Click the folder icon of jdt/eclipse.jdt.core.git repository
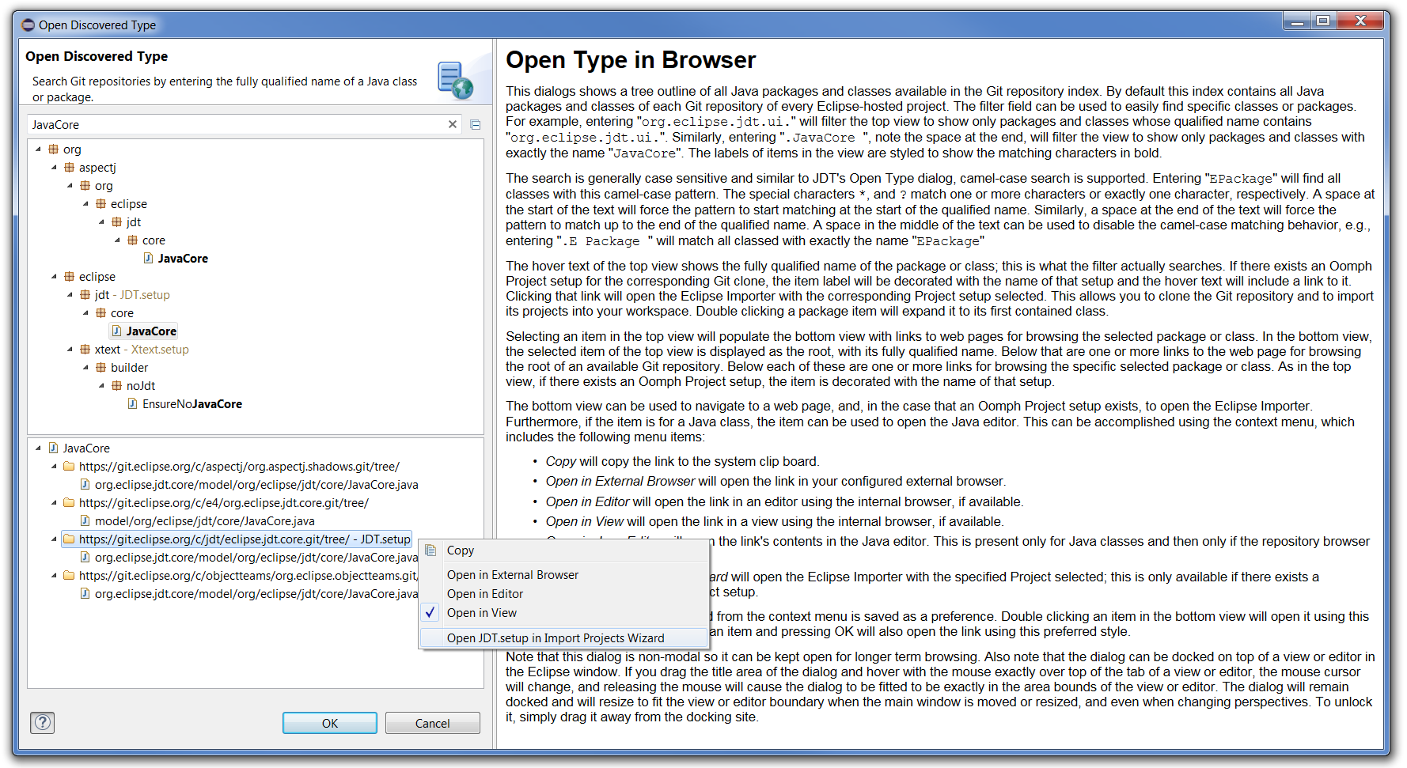This screenshot has height=768, width=1407. 70,539
